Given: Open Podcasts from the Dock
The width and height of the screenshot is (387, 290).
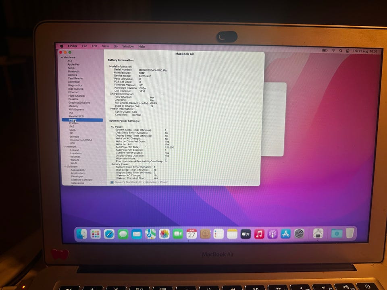Looking at the screenshot, I should click(272, 234).
